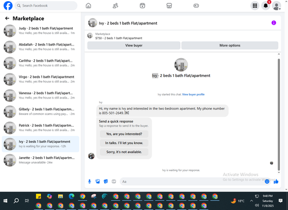Open Gilbely's apartment conversation
The width and height of the screenshot is (288, 210).
(40, 112)
